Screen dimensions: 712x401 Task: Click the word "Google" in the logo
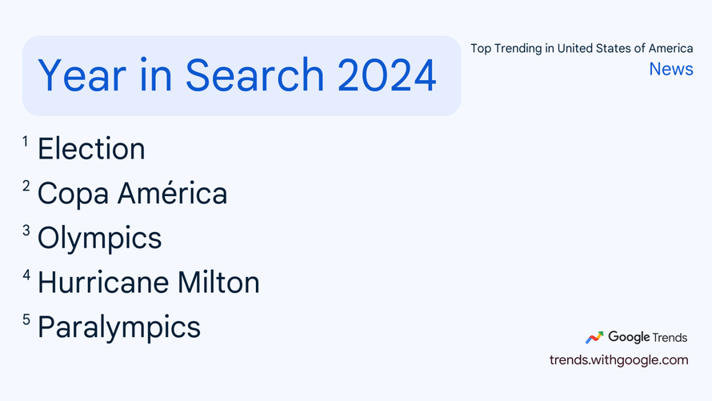click(x=629, y=337)
